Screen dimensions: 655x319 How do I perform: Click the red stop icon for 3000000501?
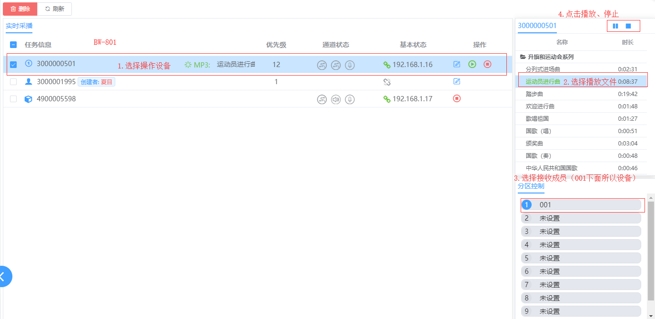(487, 64)
